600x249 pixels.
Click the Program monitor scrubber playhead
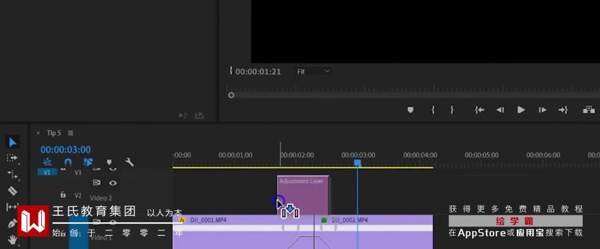tap(231, 95)
